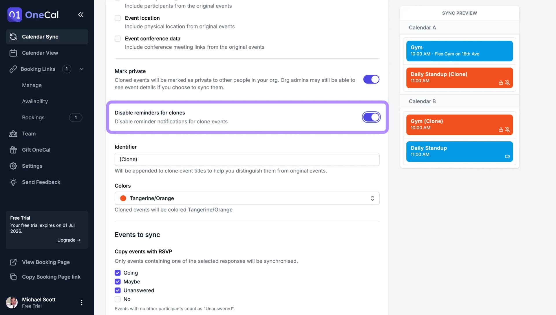Toggle the Disable reminders for clones switch
Screen dimensions: 556x315
tap(371, 117)
